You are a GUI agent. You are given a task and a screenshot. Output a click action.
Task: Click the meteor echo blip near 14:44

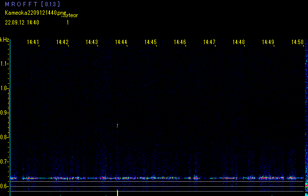click(118, 125)
